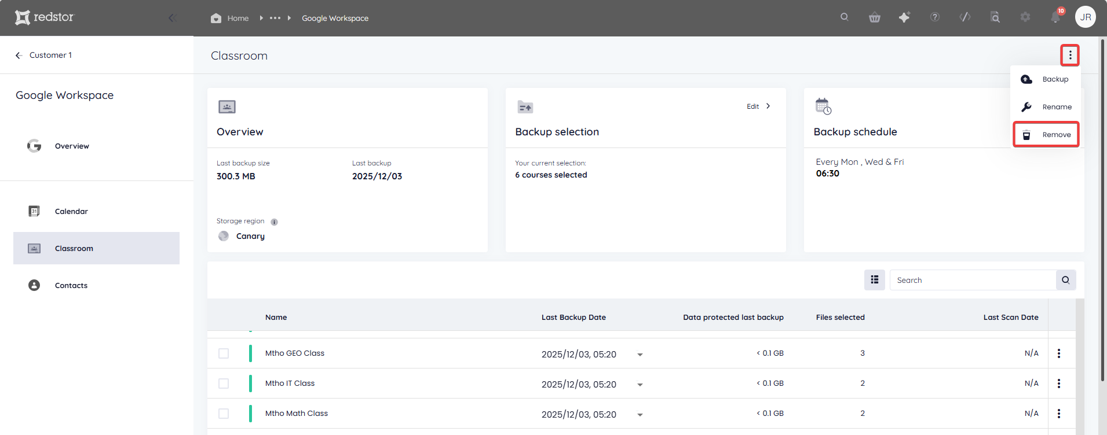Click the Backup schedule calendar icon
Viewport: 1107px width, 435px height.
(x=823, y=106)
